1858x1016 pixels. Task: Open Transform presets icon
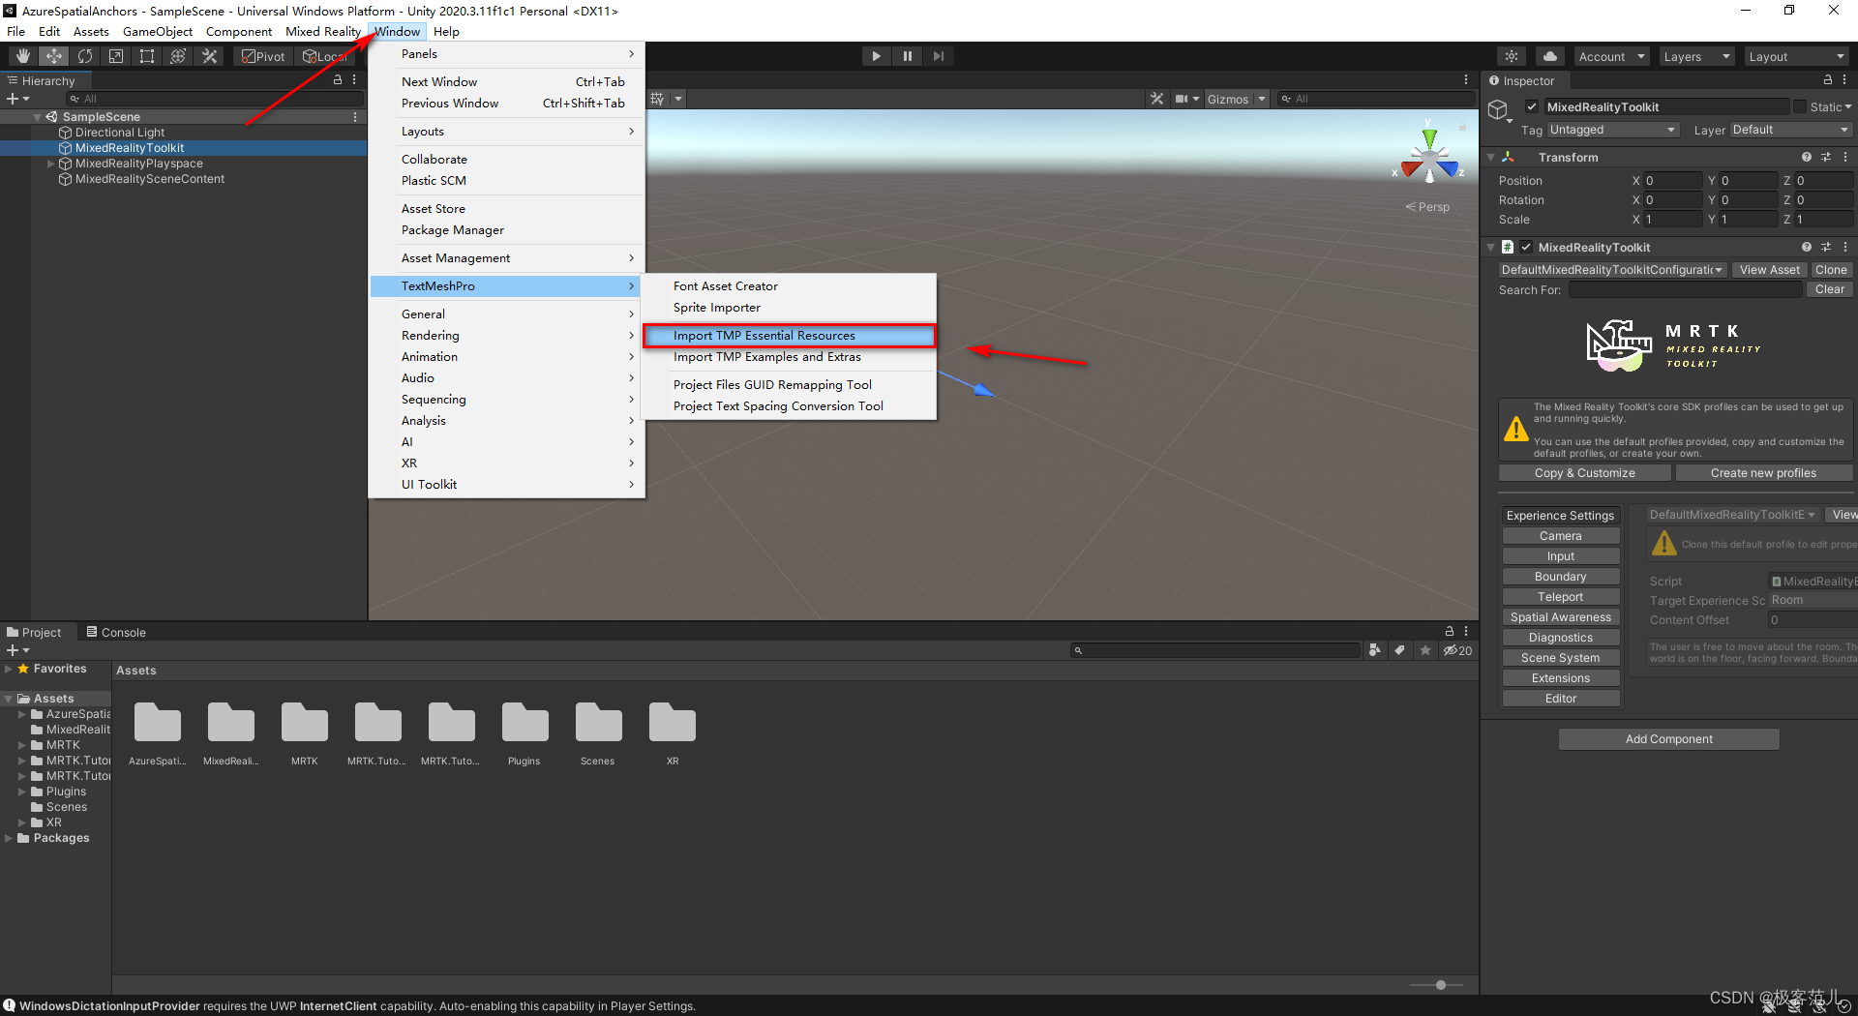[1826, 157]
